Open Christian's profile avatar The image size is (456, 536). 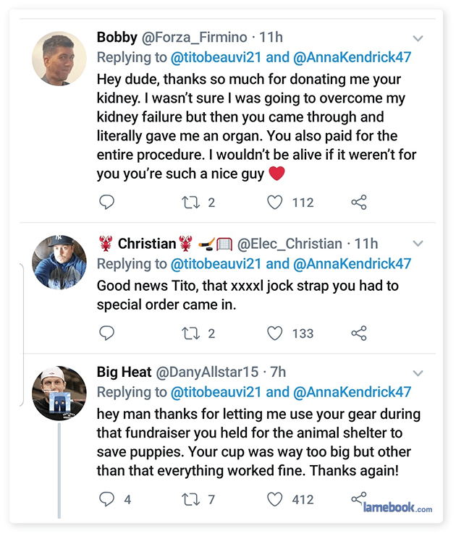coord(59,262)
